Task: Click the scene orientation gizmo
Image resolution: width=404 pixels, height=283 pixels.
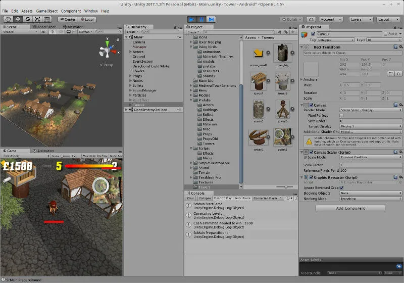Action: [x=107, y=51]
